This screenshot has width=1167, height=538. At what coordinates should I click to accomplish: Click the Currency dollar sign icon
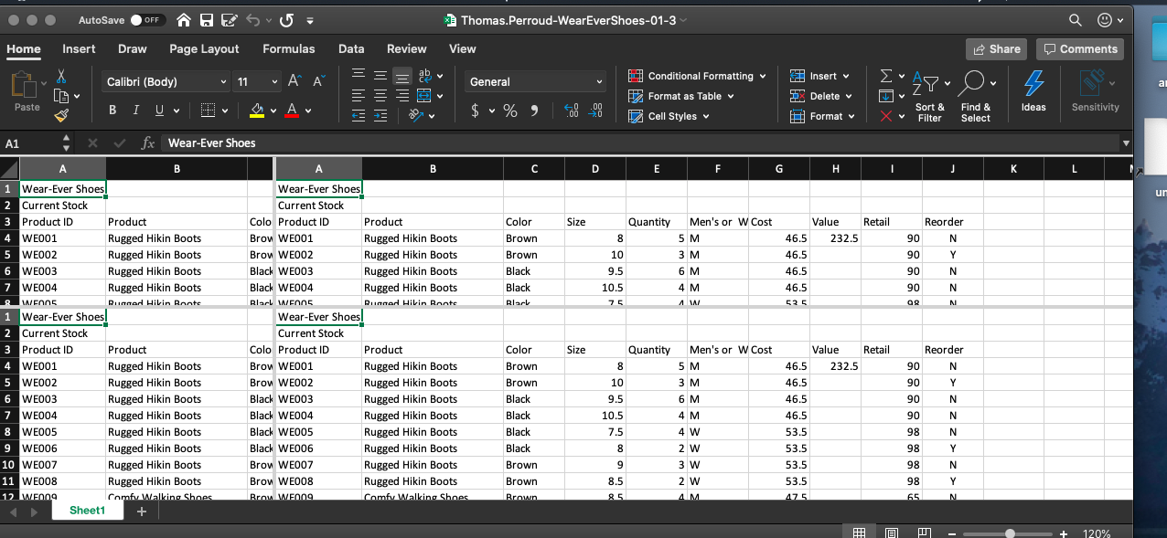pos(476,111)
